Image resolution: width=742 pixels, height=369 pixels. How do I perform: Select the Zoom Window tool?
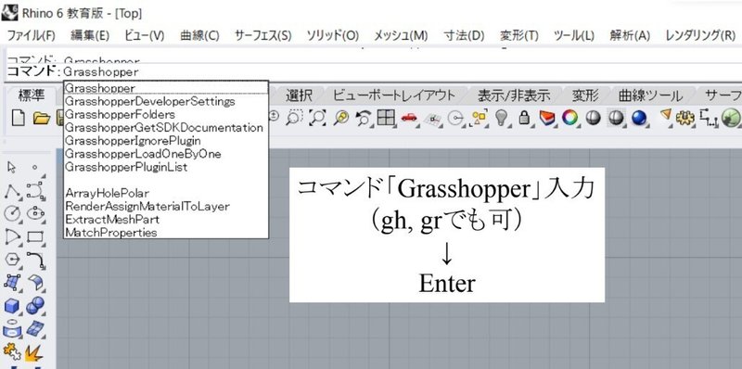[x=295, y=118]
